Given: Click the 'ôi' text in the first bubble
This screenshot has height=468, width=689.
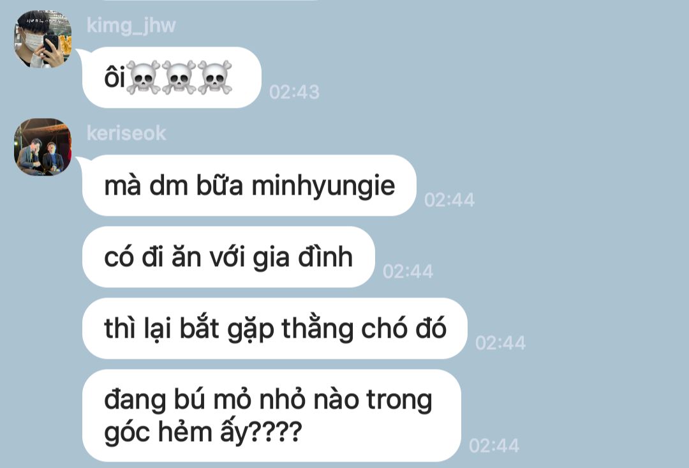Looking at the screenshot, I should click(115, 78).
